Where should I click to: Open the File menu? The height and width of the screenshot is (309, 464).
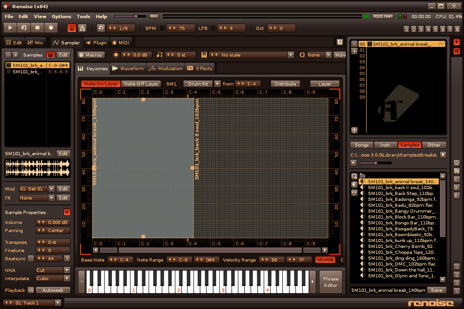click(9, 17)
